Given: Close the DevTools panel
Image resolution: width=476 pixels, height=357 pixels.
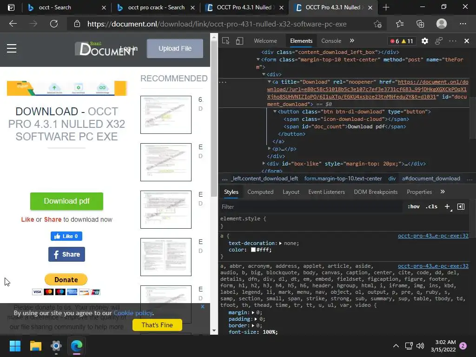Looking at the screenshot, I should 467,41.
